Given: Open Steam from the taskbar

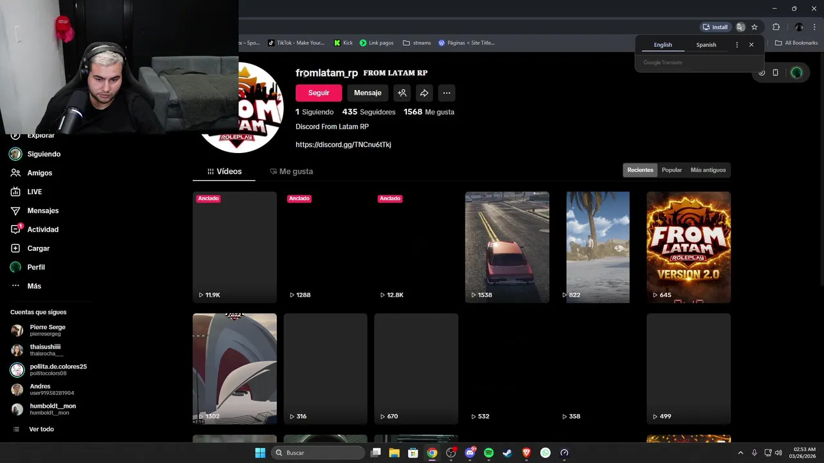Looking at the screenshot, I should tap(507, 453).
